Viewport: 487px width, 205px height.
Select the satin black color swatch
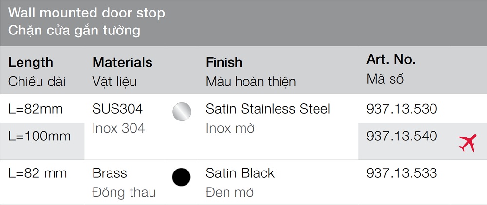tap(181, 177)
